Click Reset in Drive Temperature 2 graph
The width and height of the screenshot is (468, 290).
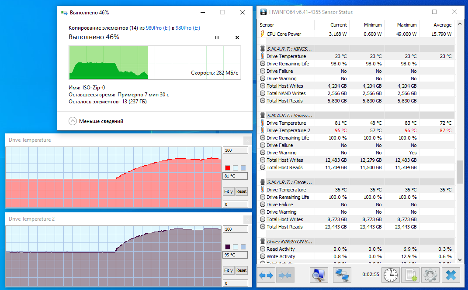click(242, 270)
